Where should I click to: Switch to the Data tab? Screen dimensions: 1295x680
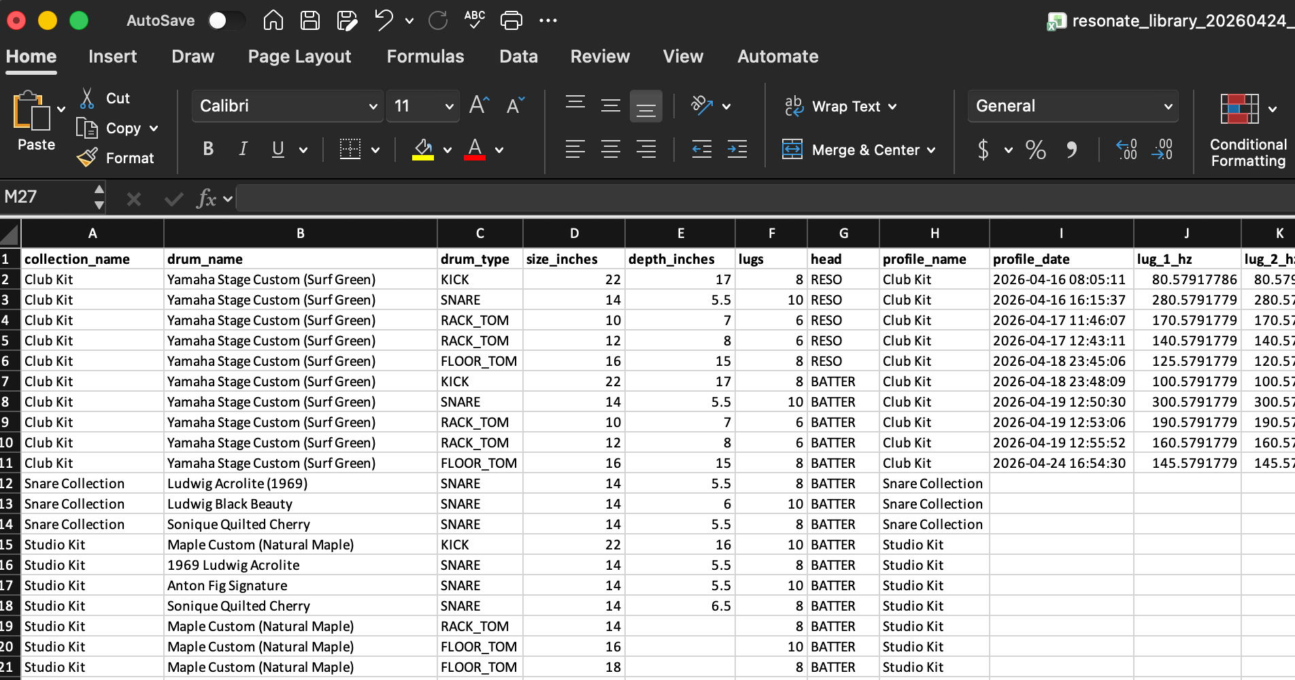tap(518, 56)
